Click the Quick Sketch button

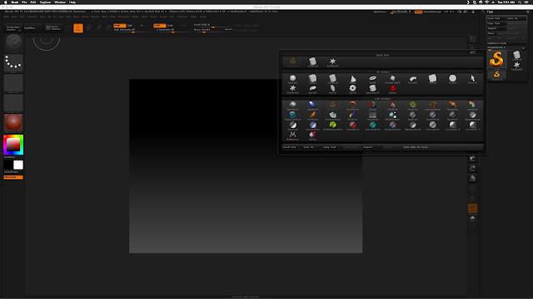(x=53, y=28)
